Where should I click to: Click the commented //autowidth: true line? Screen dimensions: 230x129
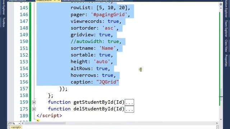coord(96,42)
